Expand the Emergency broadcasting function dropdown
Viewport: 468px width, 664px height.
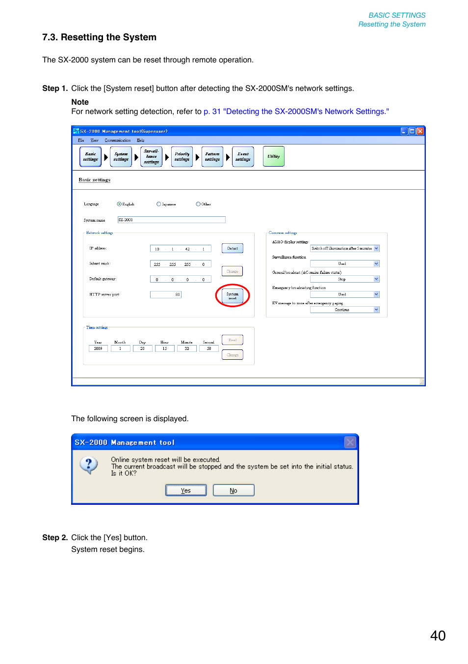coord(376,294)
